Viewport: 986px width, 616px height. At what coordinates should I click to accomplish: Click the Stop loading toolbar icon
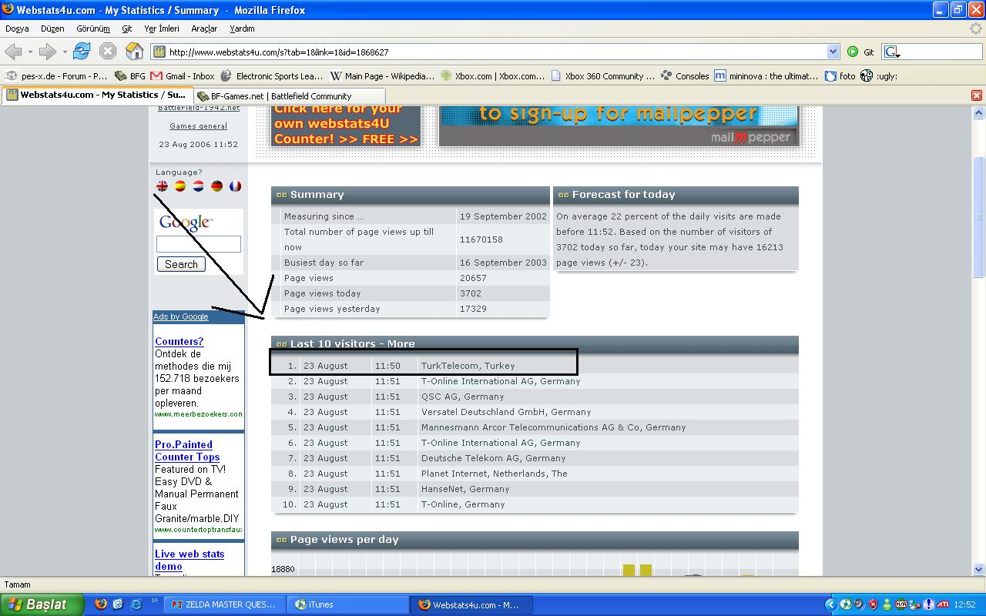(x=108, y=52)
